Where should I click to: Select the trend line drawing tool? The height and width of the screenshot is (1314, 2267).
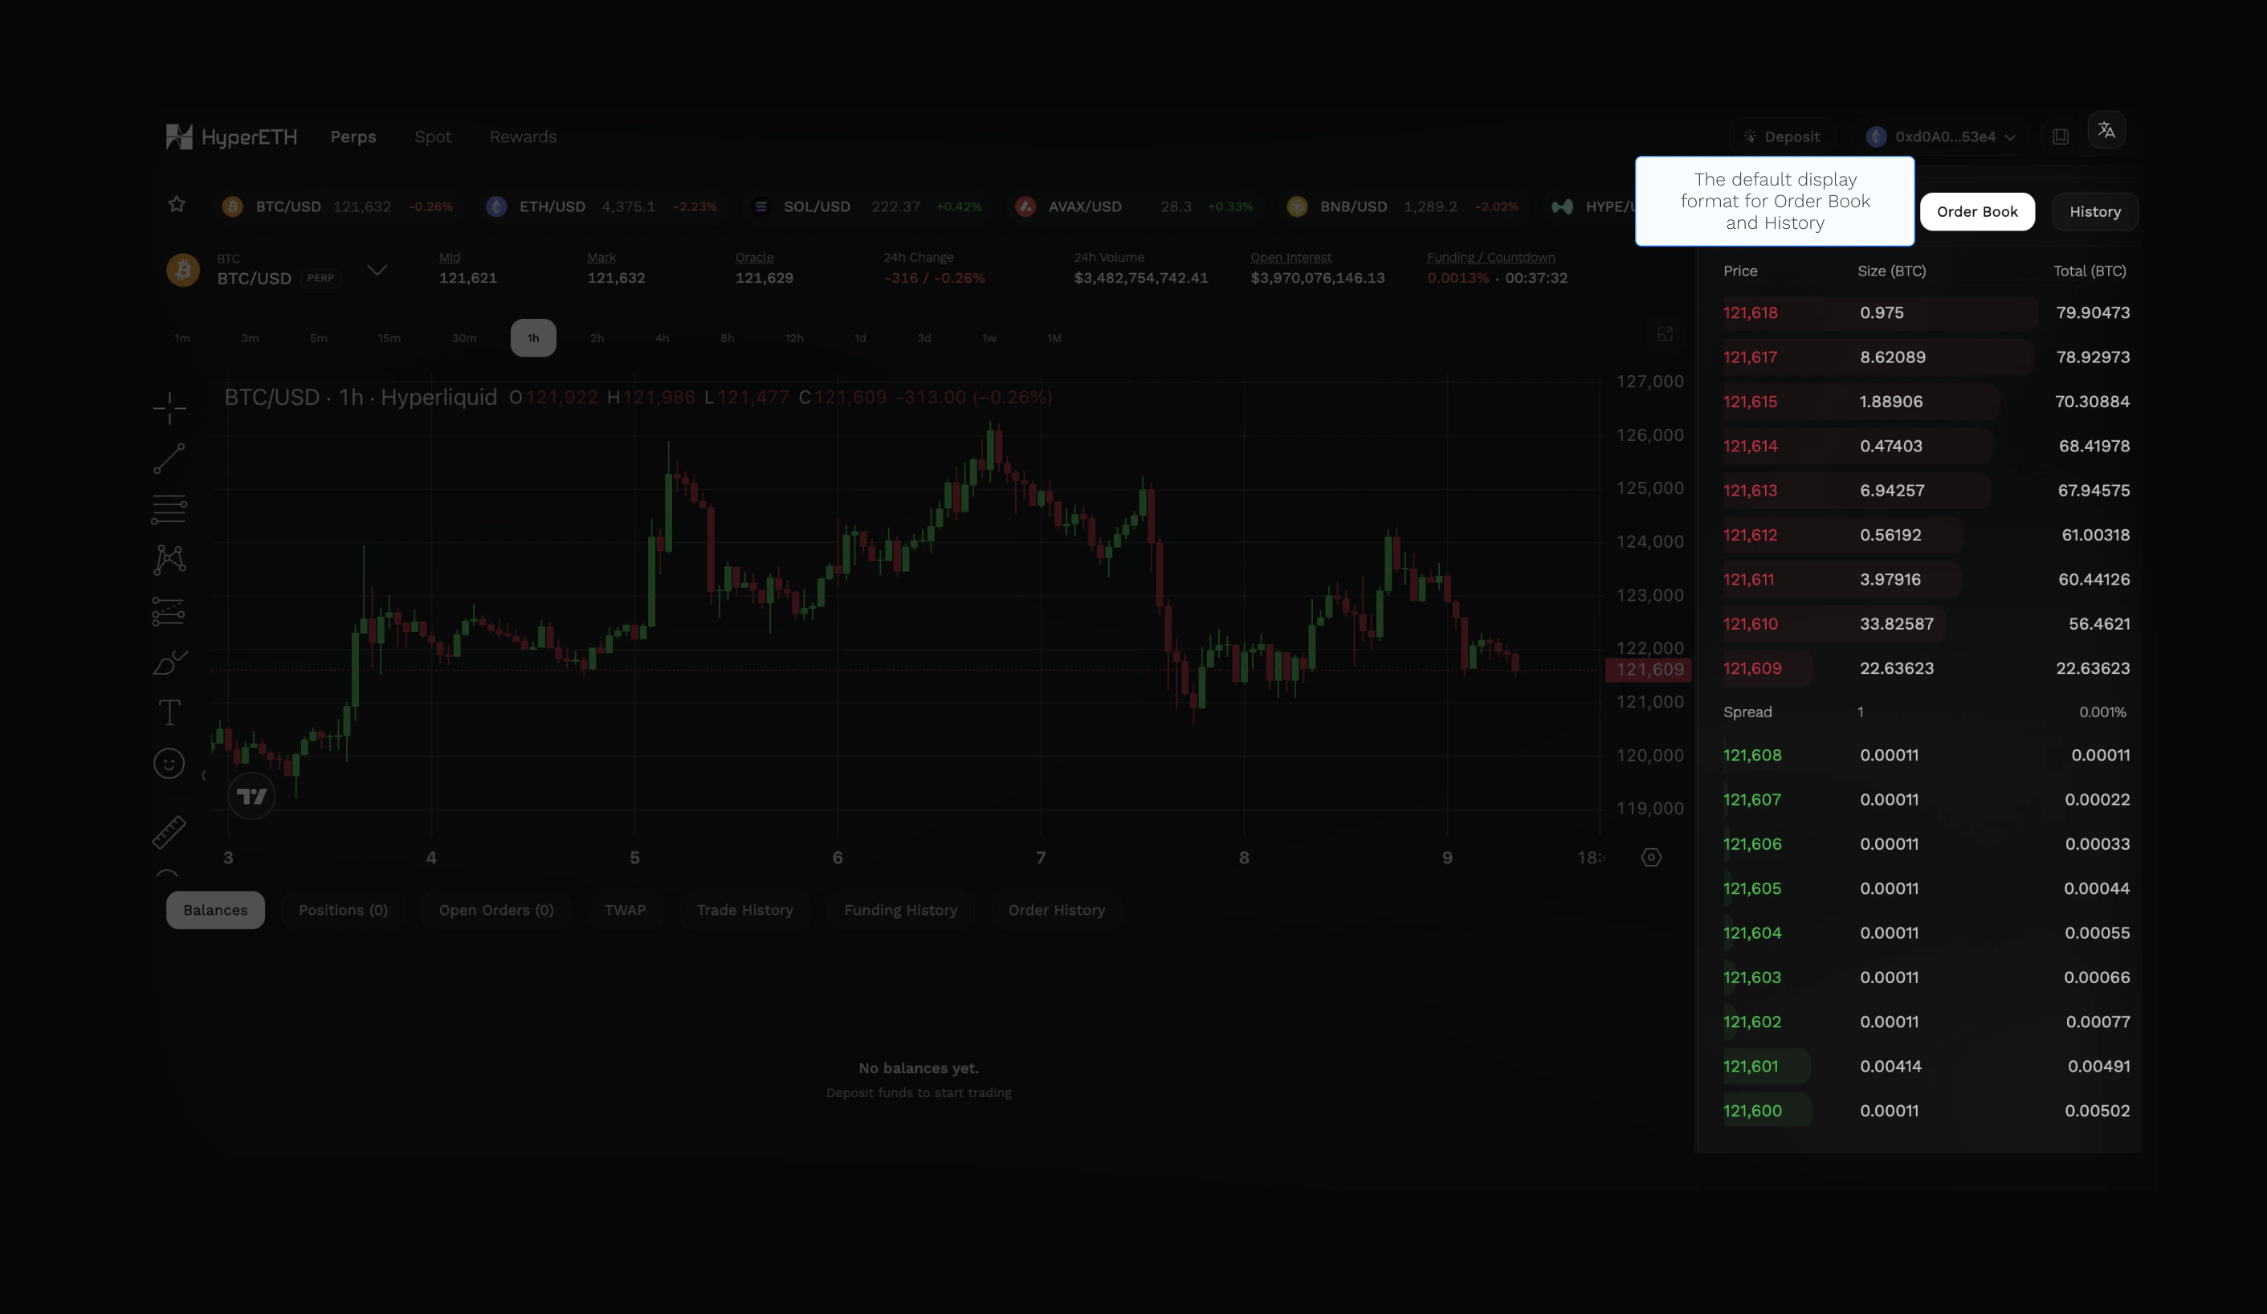click(x=169, y=458)
